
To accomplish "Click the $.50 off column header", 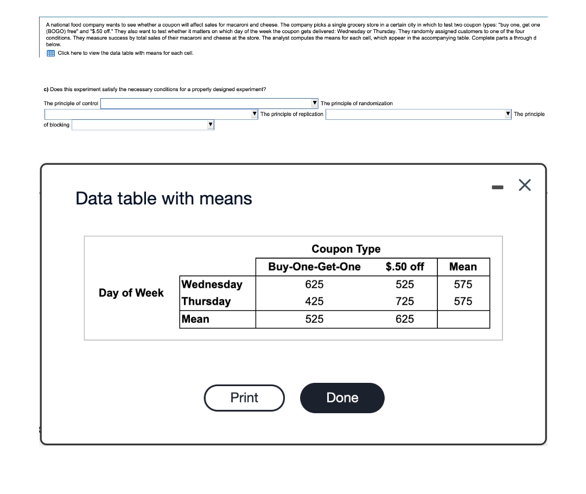I will [x=405, y=267].
